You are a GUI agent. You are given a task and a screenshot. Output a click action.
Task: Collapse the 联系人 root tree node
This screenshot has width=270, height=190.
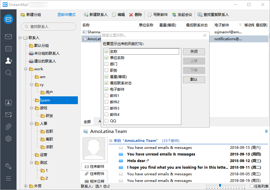pos(20,38)
